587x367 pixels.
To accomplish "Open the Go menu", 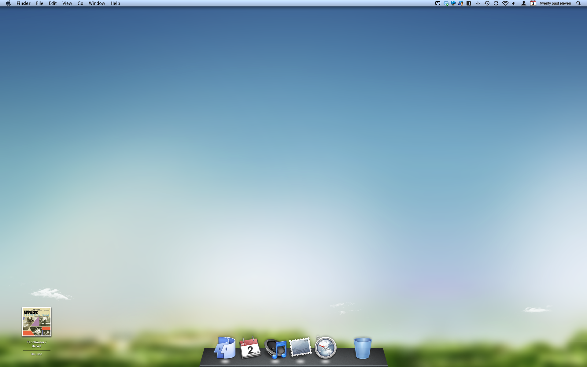I will 80,3.
